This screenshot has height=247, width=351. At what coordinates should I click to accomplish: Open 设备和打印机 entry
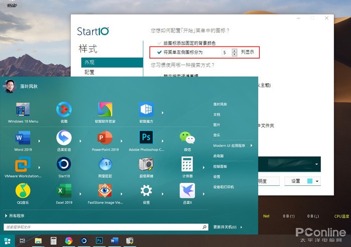tap(224, 187)
